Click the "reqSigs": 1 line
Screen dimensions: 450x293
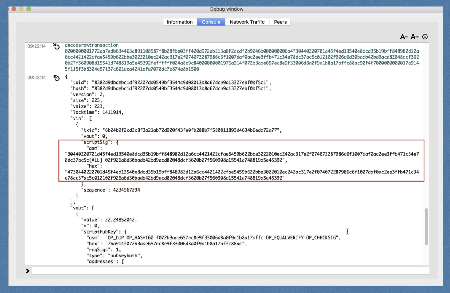(x=104, y=250)
